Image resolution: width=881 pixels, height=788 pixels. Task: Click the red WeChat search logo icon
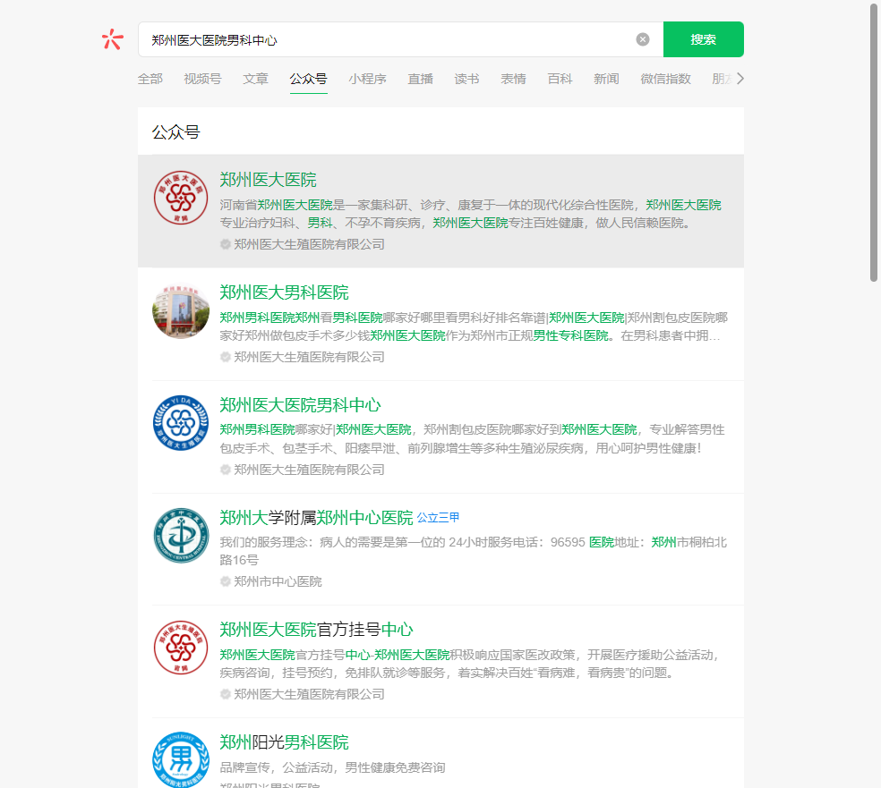113,39
